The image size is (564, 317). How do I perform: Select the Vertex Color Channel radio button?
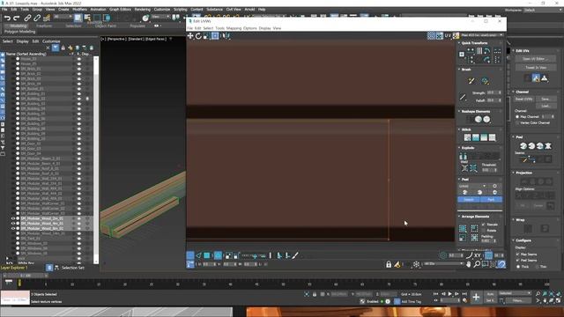[517, 123]
